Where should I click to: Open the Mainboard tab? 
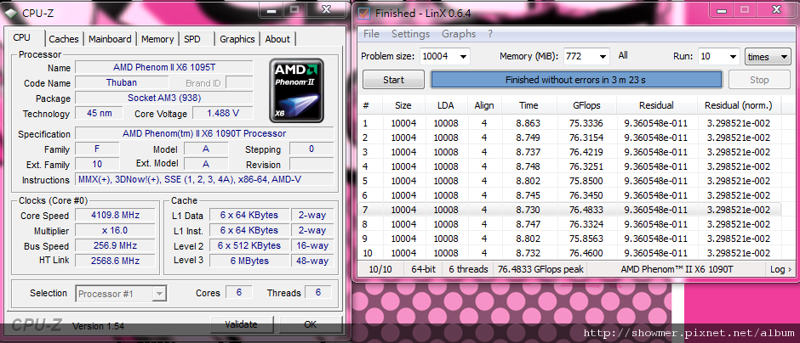point(110,39)
